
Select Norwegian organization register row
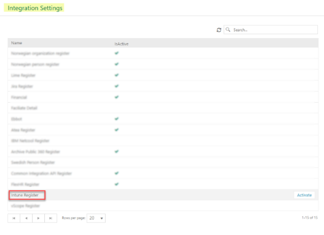tap(163, 54)
